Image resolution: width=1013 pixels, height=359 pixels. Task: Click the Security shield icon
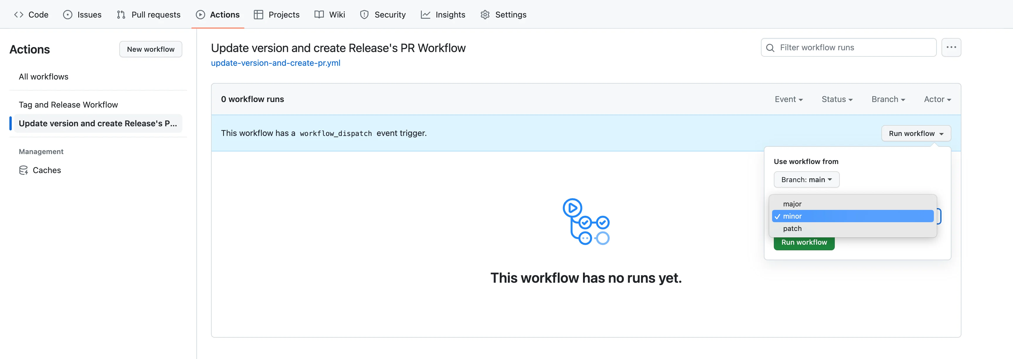pos(364,15)
